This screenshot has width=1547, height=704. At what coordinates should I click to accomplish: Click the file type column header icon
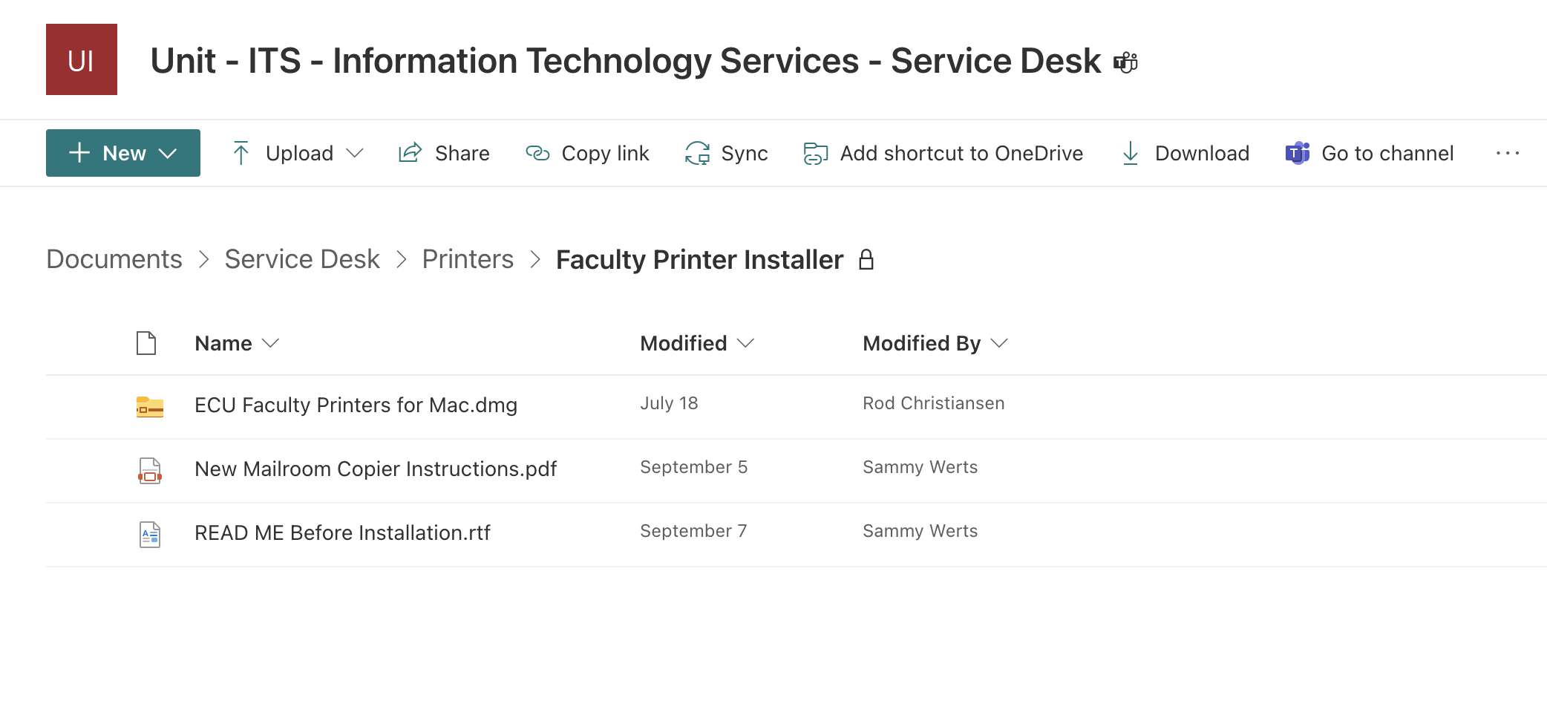pos(146,343)
